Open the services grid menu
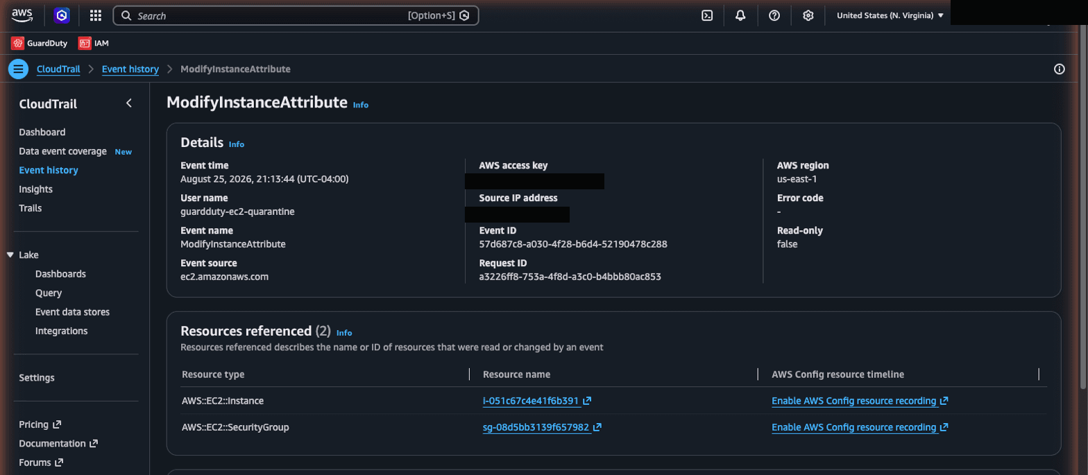 [96, 15]
